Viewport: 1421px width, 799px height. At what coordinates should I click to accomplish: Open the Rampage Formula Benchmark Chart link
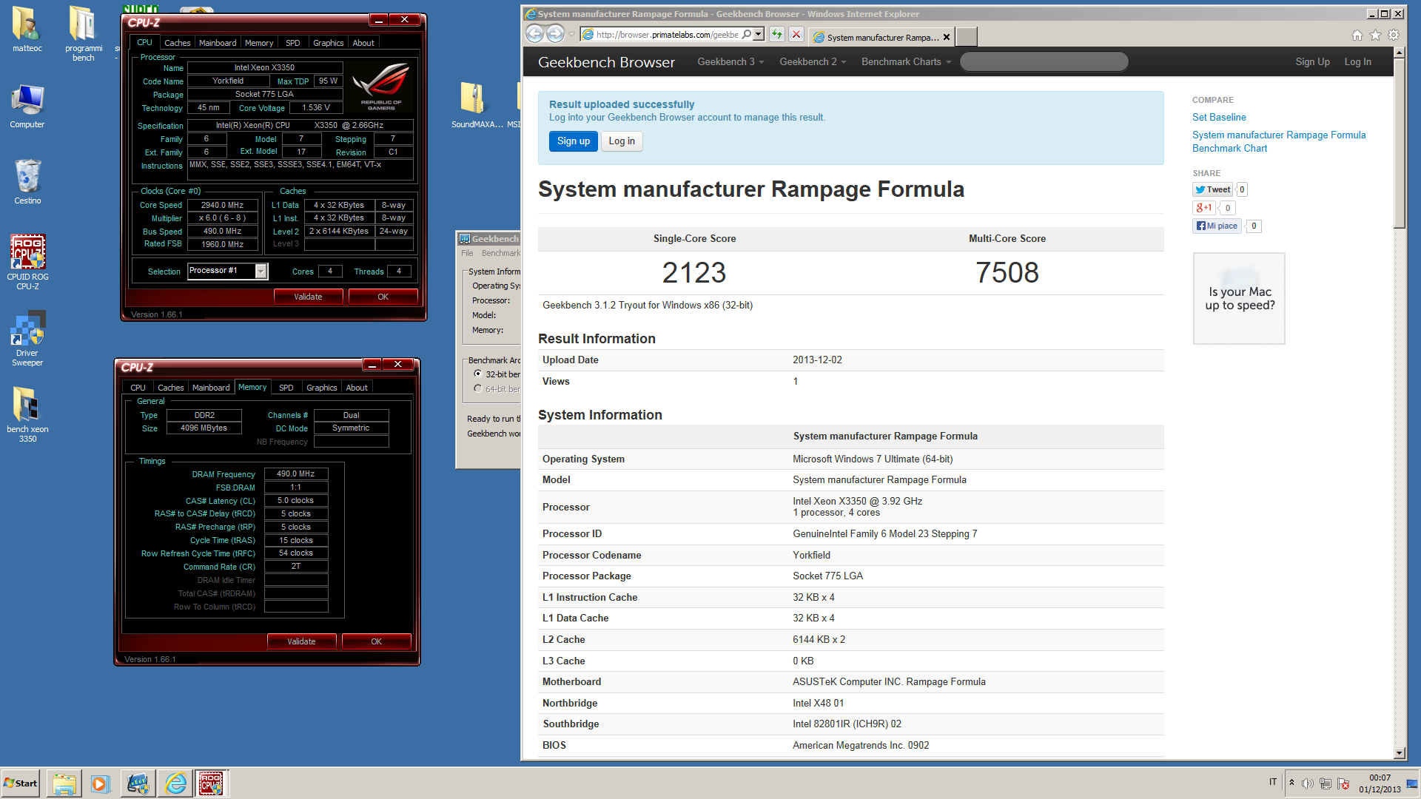click(x=1279, y=141)
